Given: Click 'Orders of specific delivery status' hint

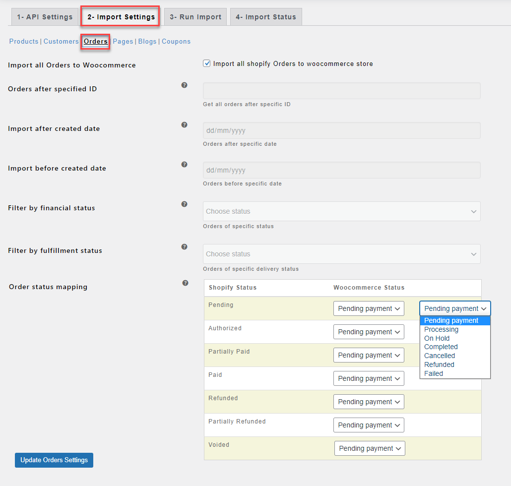Looking at the screenshot, I should tap(251, 269).
